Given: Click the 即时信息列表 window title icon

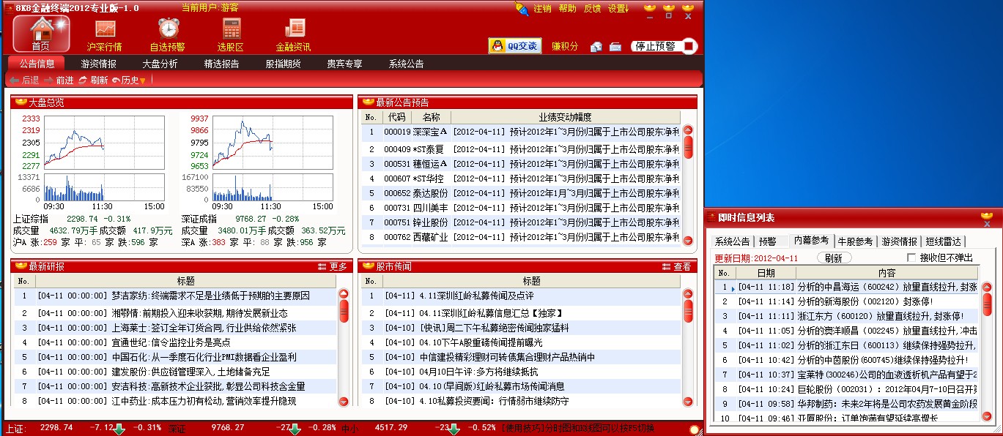Looking at the screenshot, I should pos(711,217).
